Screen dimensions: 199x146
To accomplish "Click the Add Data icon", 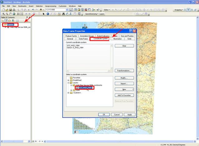I will [x=41, y=10].
